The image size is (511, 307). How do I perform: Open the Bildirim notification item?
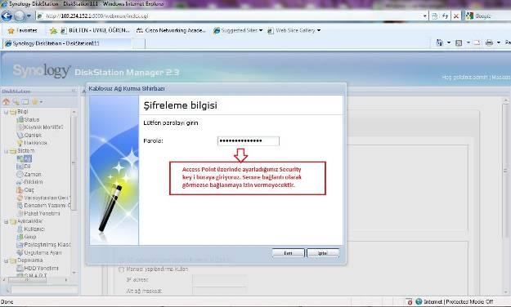coord(29,182)
